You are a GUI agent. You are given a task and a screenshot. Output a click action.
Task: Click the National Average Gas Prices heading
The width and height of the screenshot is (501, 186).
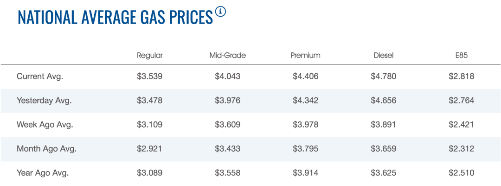click(x=115, y=18)
